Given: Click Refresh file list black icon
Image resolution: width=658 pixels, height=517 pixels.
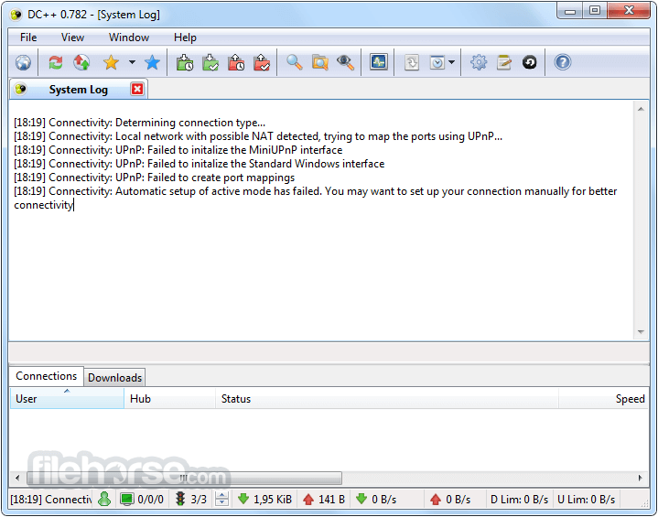Looking at the screenshot, I should click(x=530, y=63).
